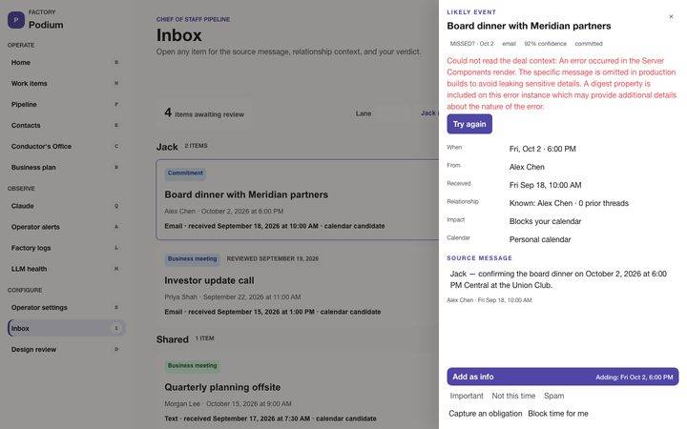
Task: View Operator alerts
Action: tap(66, 227)
